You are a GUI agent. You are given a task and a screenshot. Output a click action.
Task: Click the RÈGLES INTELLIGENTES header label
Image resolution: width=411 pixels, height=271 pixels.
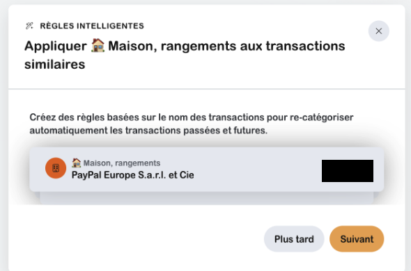pos(92,26)
